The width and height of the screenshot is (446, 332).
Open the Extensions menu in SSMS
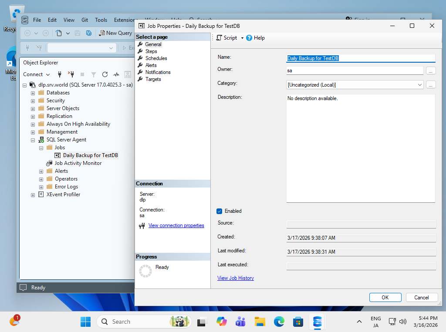point(124,20)
